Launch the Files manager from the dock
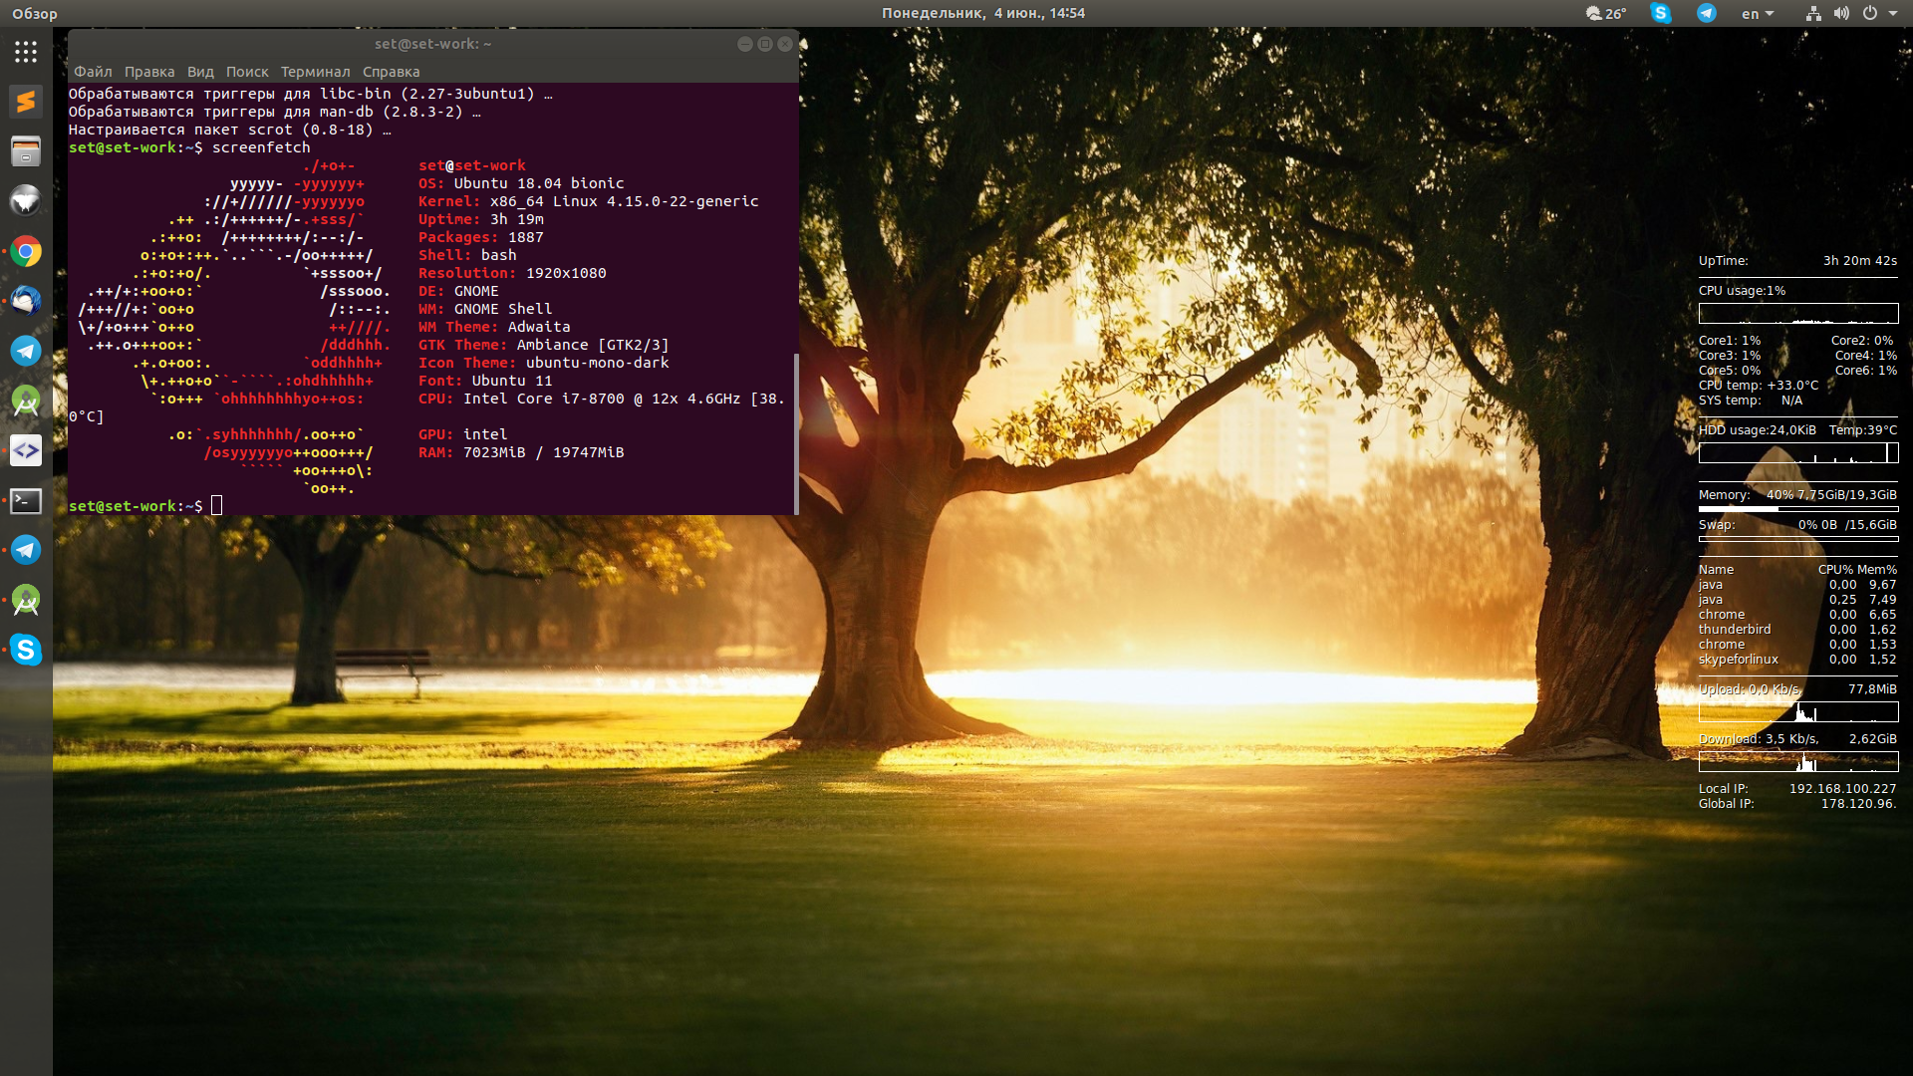Viewport: 1913px width, 1076px height. click(x=26, y=151)
